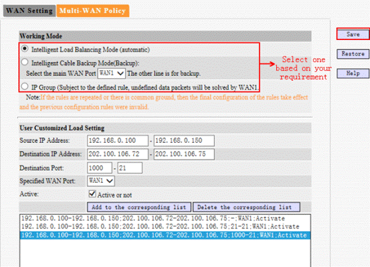Click the Save button
The height and width of the screenshot is (267, 370).
coord(353,34)
